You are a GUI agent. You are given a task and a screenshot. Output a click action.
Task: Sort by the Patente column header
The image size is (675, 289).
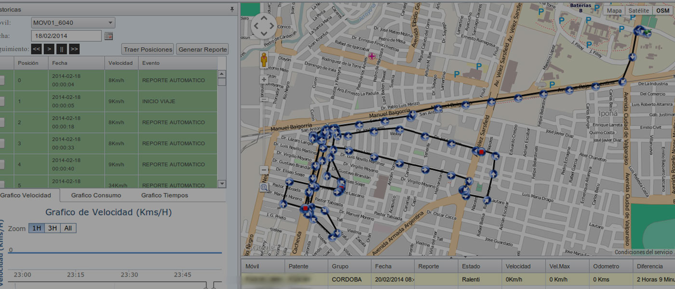[306, 266]
